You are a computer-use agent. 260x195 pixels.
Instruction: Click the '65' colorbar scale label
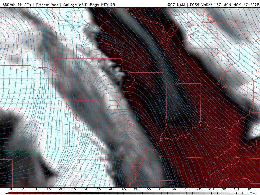click(x=174, y=189)
